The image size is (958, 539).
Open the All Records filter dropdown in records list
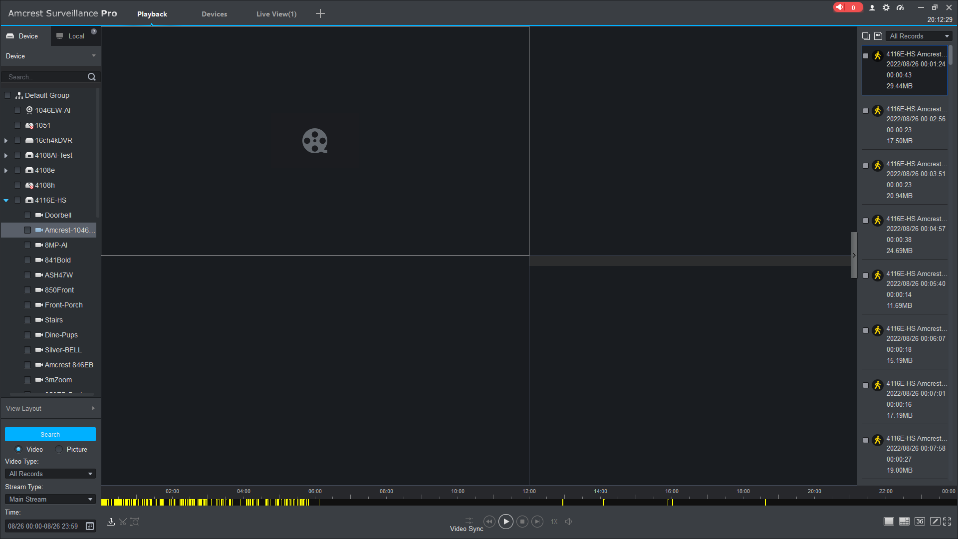pos(919,36)
